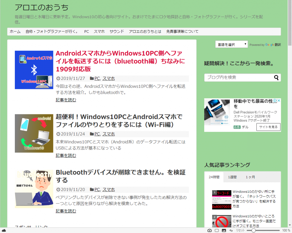Click the camera capture icon in status bar
Image resolution: width=292 pixels, height=233 pixels.
click(x=210, y=230)
